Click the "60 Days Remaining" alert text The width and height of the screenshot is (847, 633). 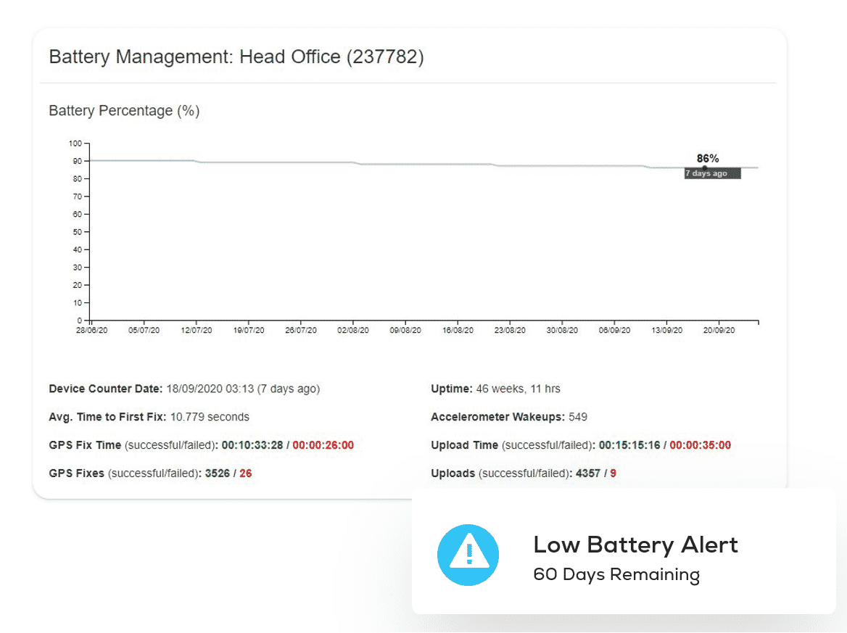[x=616, y=575]
